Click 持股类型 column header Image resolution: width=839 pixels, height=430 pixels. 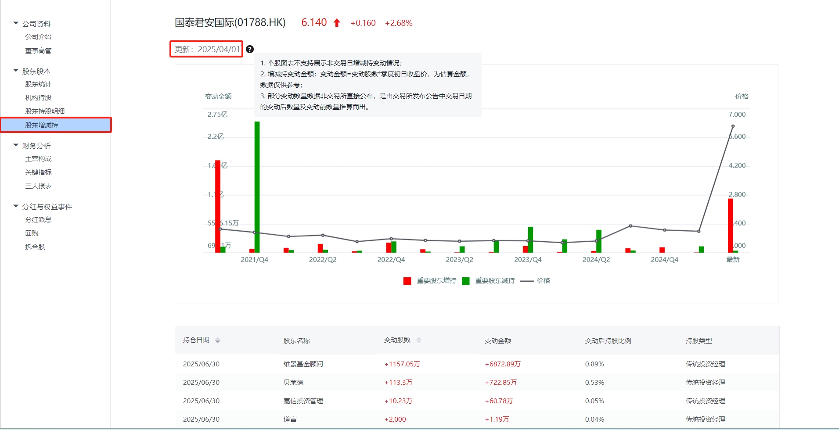click(x=699, y=341)
